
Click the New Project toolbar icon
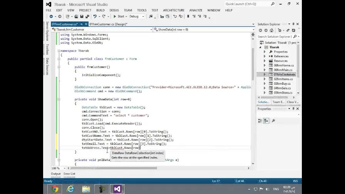click(x=67, y=17)
